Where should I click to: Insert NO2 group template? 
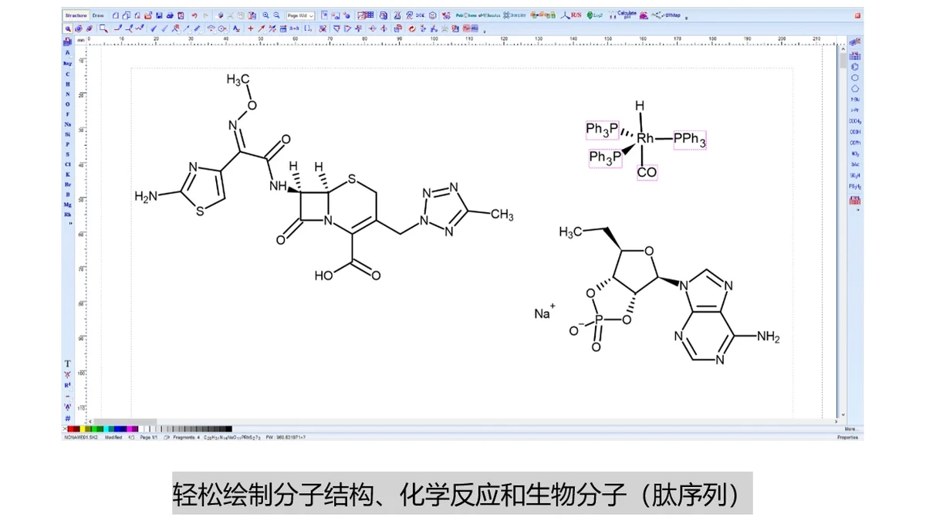[855, 153]
